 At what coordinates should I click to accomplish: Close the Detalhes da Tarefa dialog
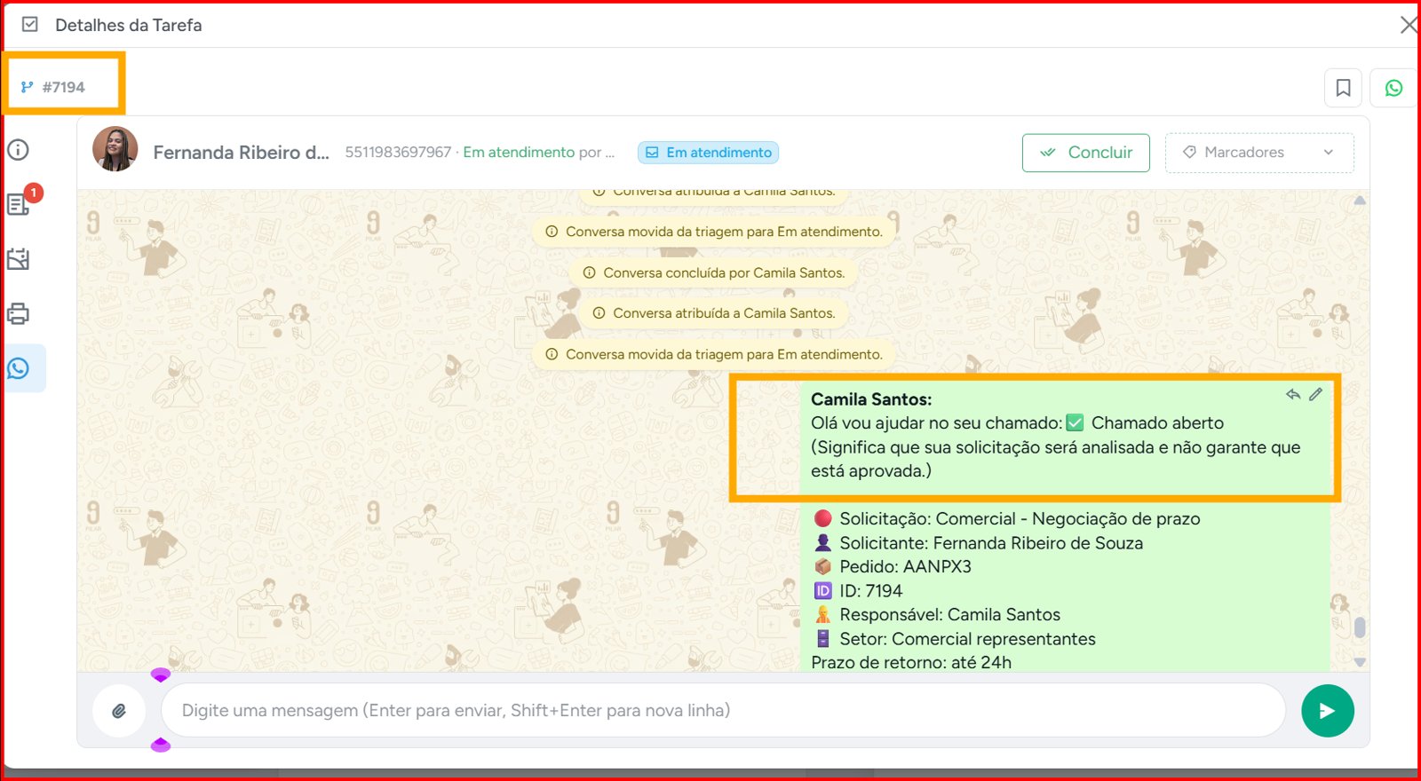(1409, 25)
